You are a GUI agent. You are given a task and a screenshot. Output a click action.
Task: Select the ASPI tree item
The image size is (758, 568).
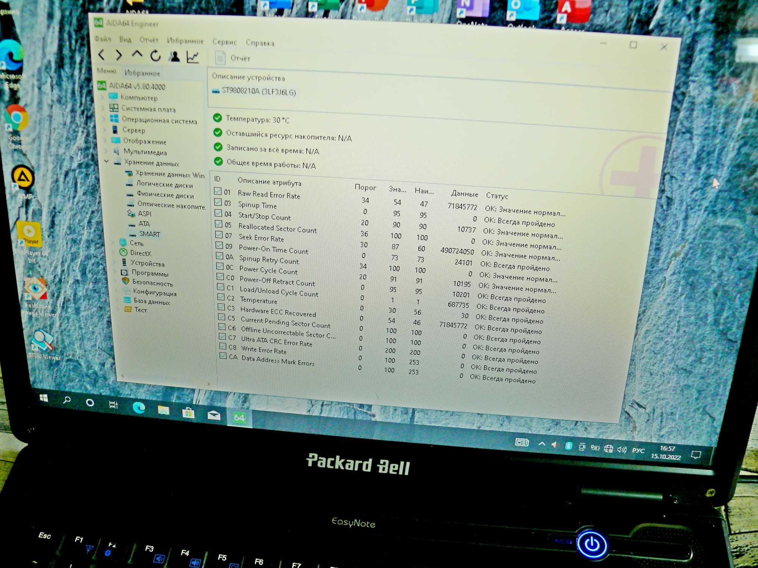139,214
